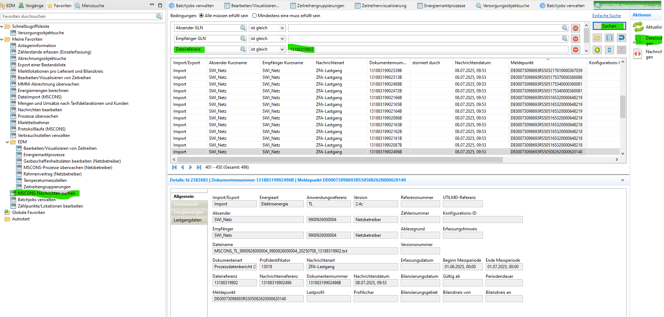Reset search with blue return arrow

click(x=622, y=38)
